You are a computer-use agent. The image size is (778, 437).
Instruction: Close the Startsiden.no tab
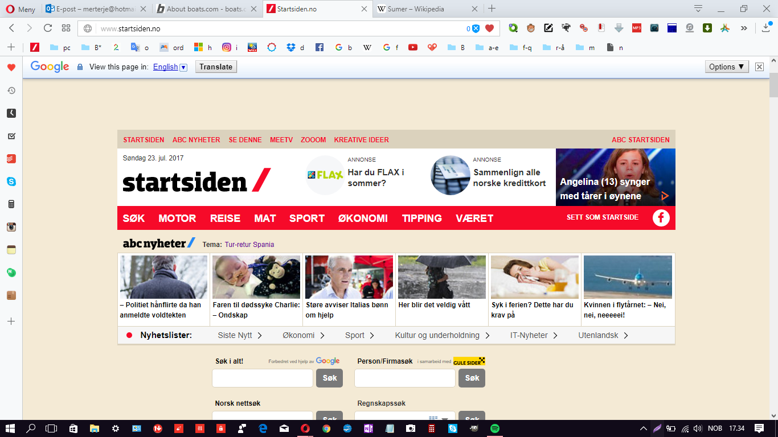[x=365, y=9]
